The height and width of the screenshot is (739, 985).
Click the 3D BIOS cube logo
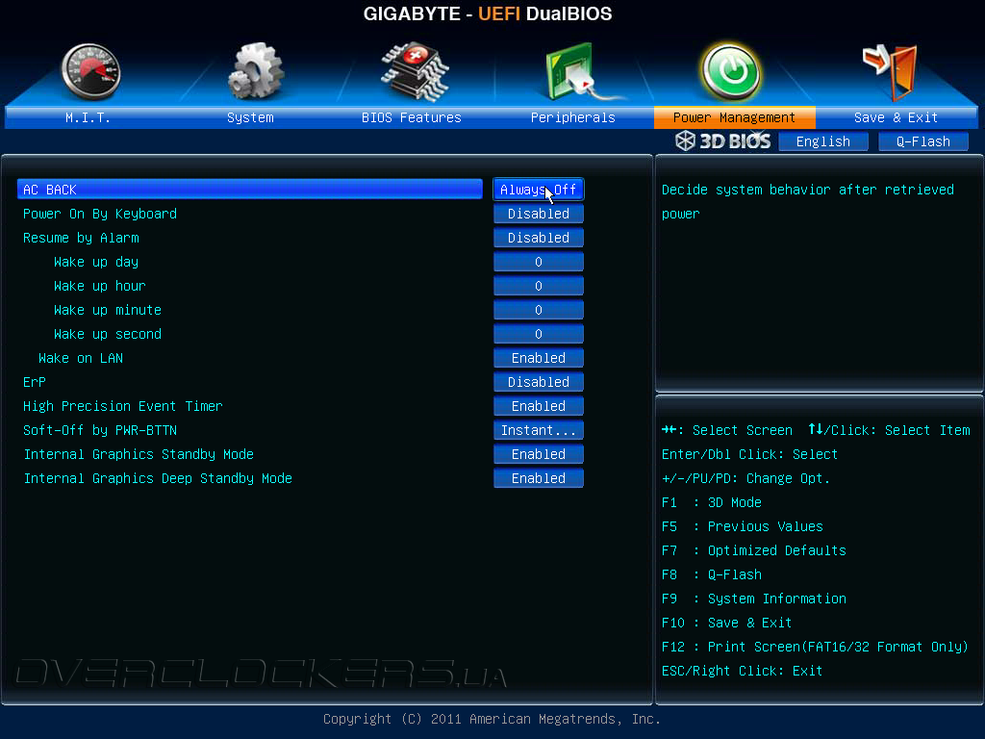pos(685,140)
